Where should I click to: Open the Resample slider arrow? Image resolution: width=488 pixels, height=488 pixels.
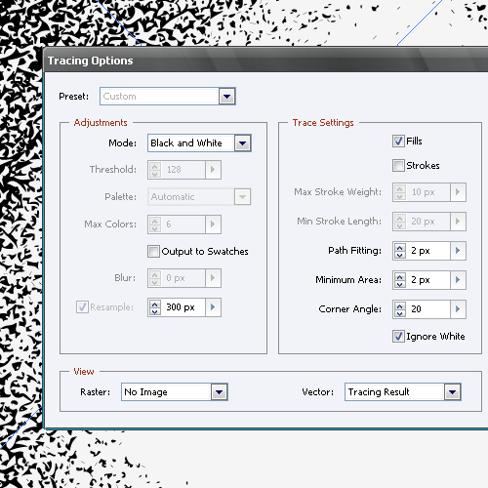pos(213,307)
